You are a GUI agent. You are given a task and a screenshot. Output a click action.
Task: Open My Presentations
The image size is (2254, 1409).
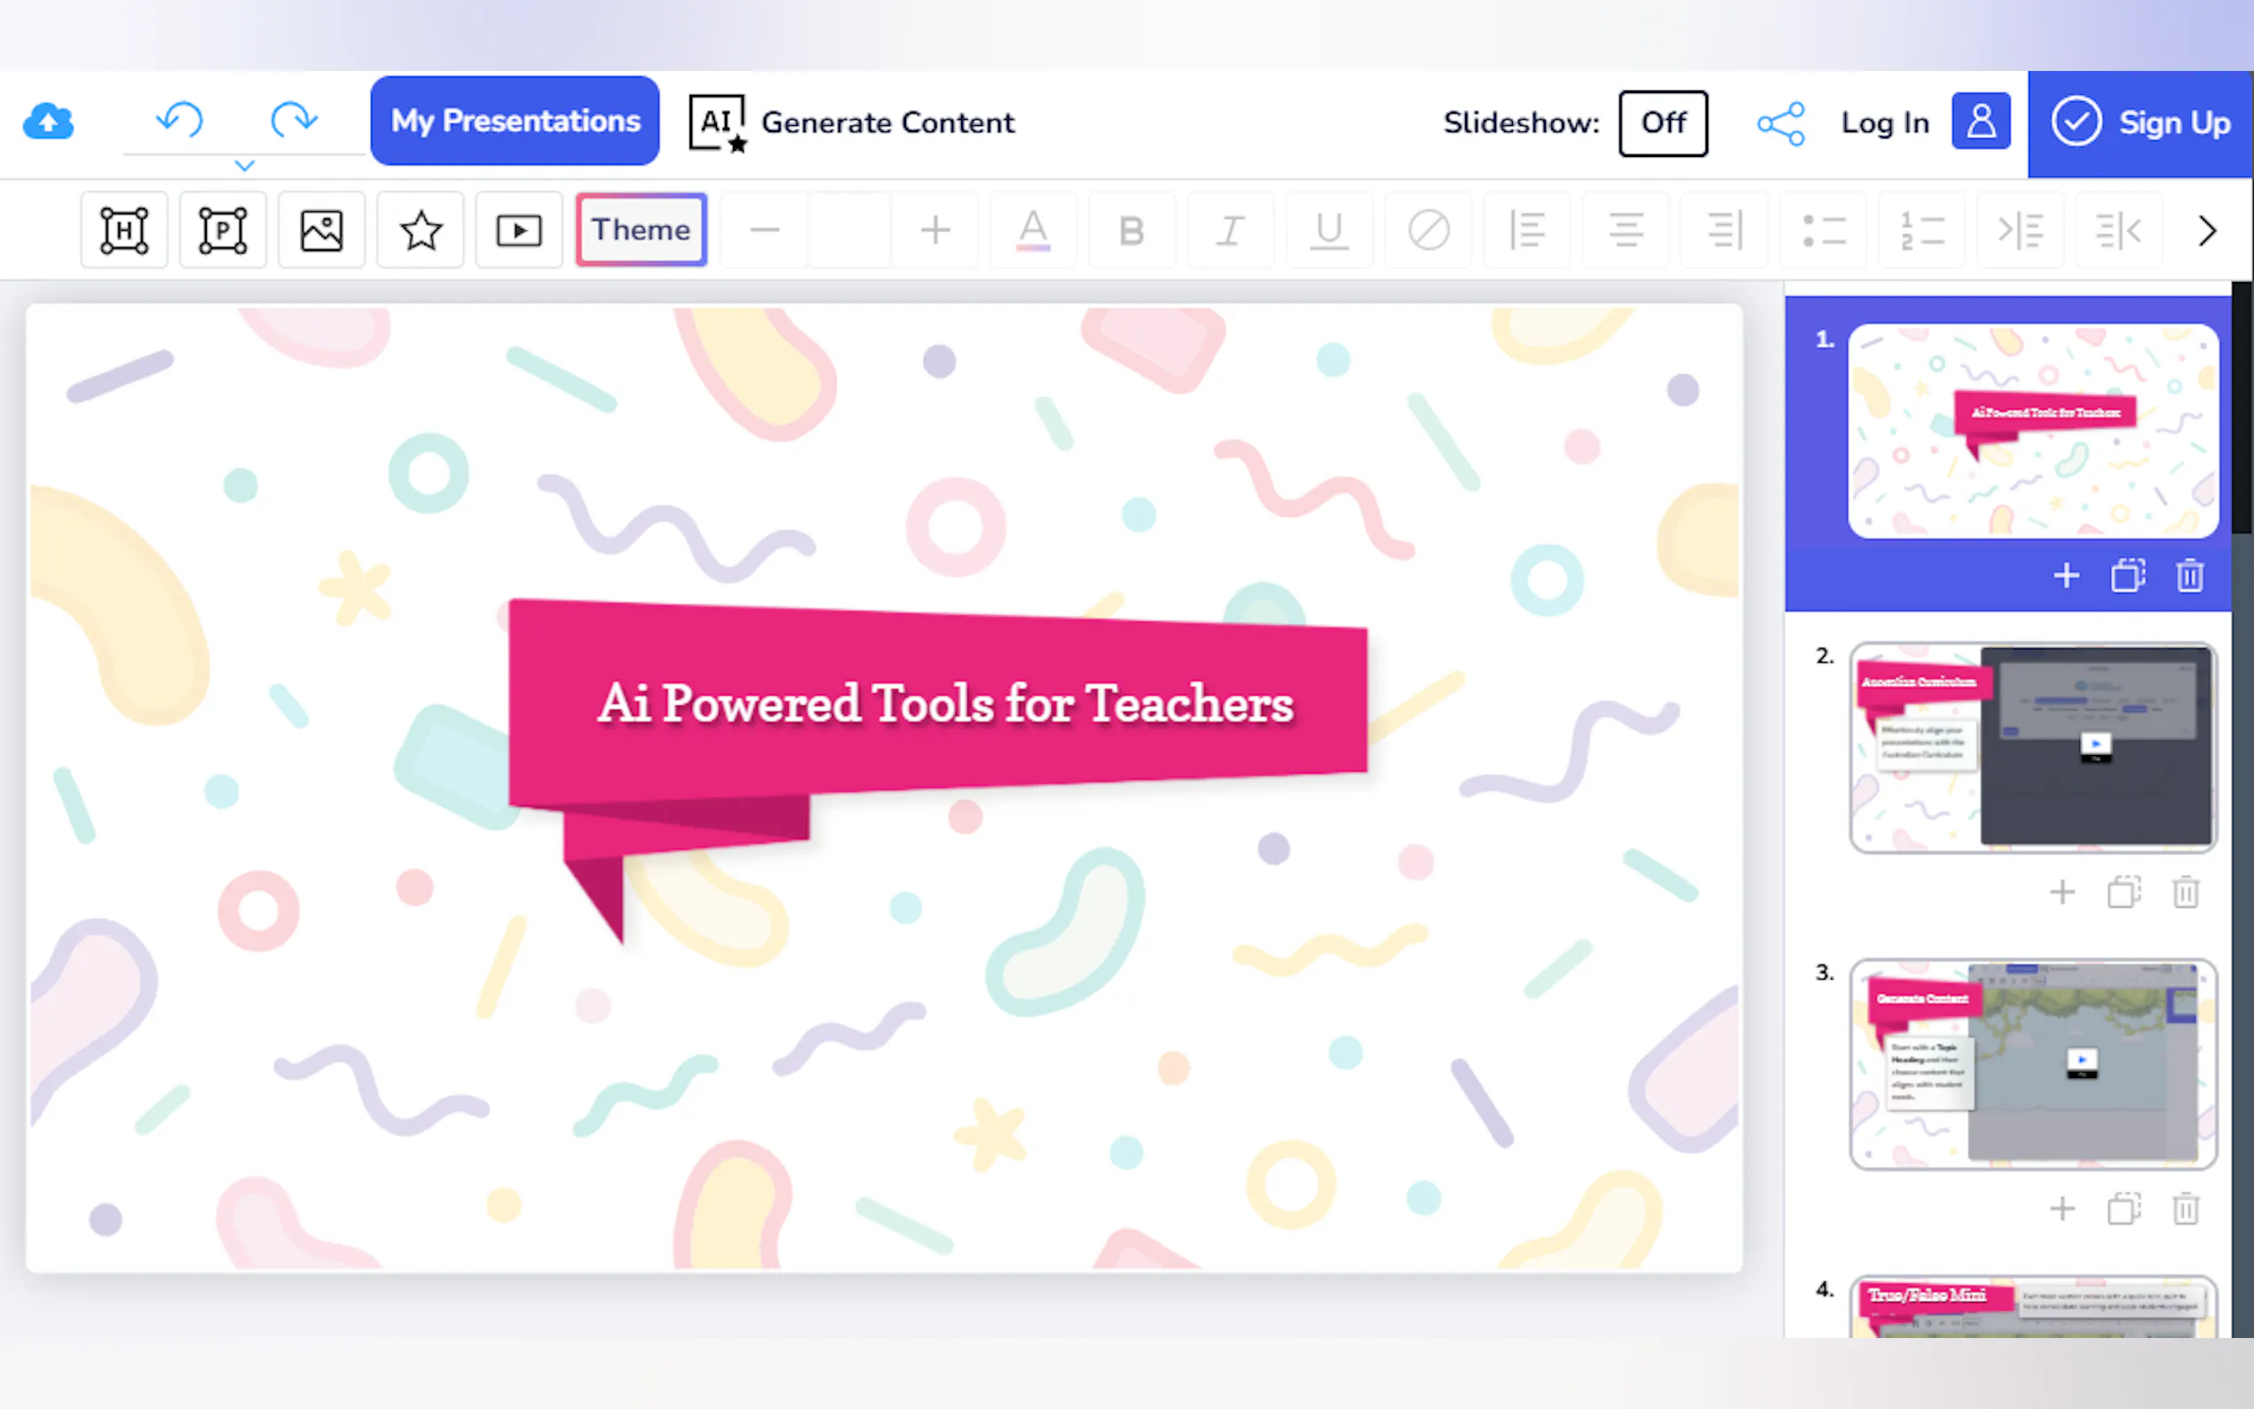(516, 122)
